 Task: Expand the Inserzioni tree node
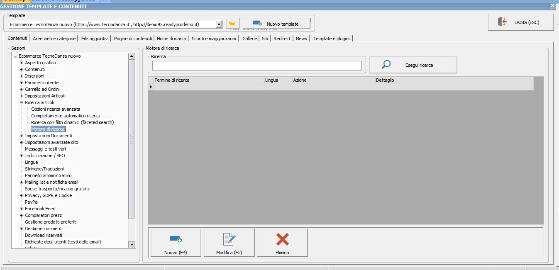coord(22,76)
